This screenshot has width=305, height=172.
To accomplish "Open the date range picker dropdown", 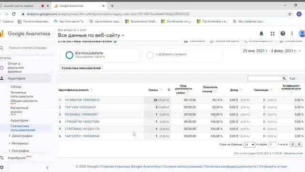I will tap(272, 51).
